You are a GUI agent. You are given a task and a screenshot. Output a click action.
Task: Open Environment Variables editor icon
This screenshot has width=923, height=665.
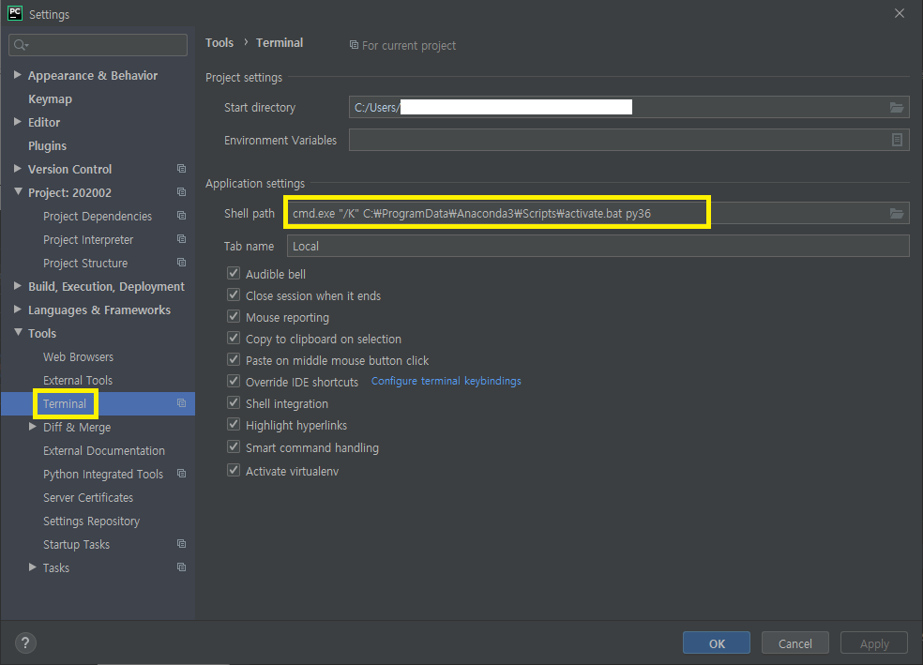(x=897, y=140)
